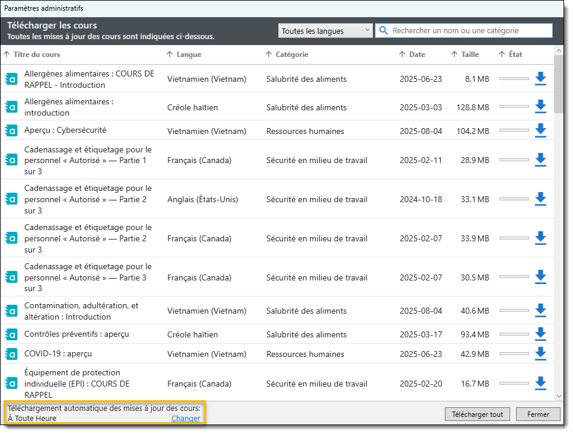Viewport: 573px width, 434px height.
Task: Download the Anglais (États-Unis) Cadenassage Partie 2
Action: (x=540, y=199)
